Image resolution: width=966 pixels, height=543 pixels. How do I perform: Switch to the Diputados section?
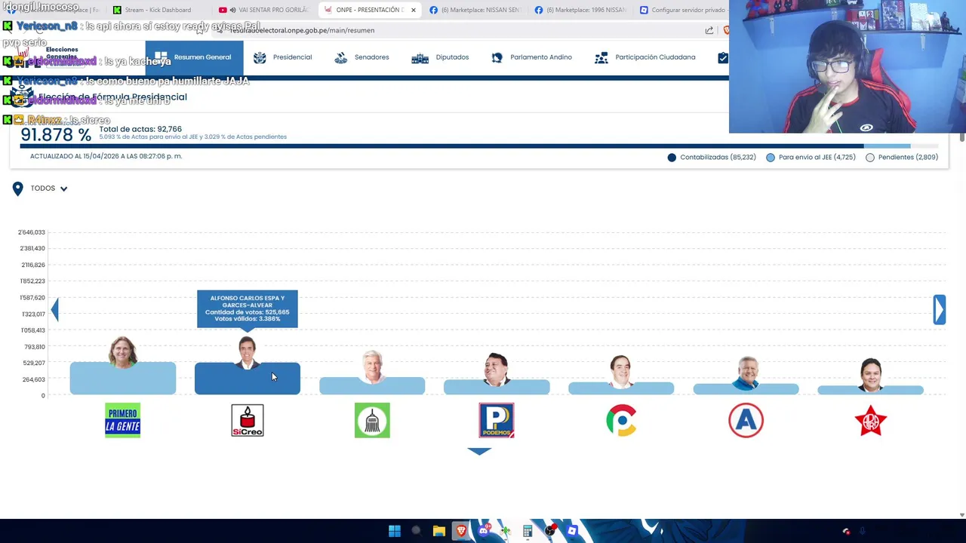pos(440,57)
